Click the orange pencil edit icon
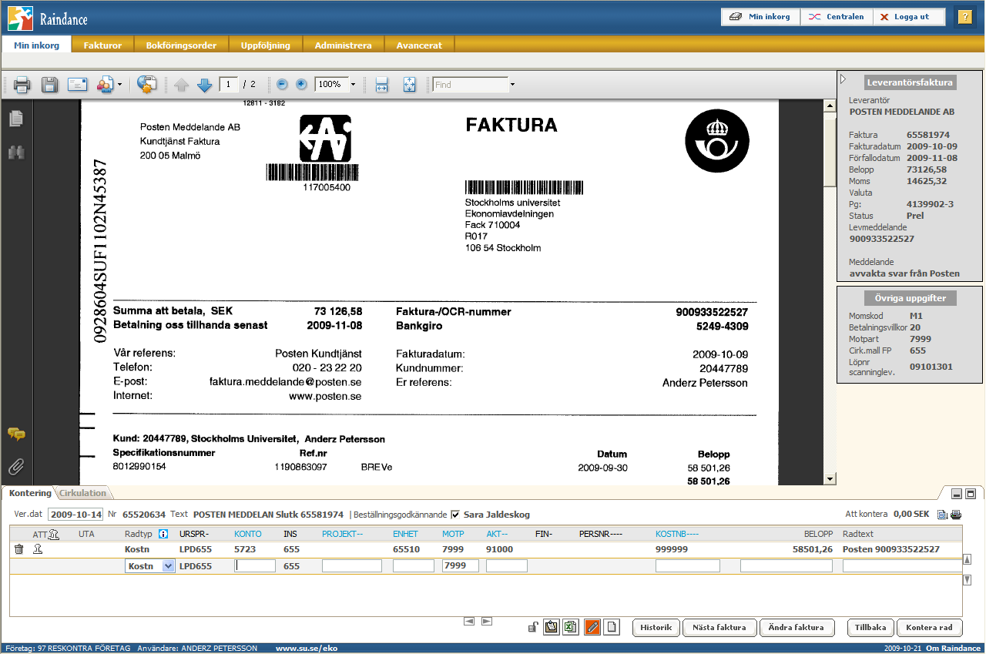This screenshot has height=654, width=986. click(592, 627)
